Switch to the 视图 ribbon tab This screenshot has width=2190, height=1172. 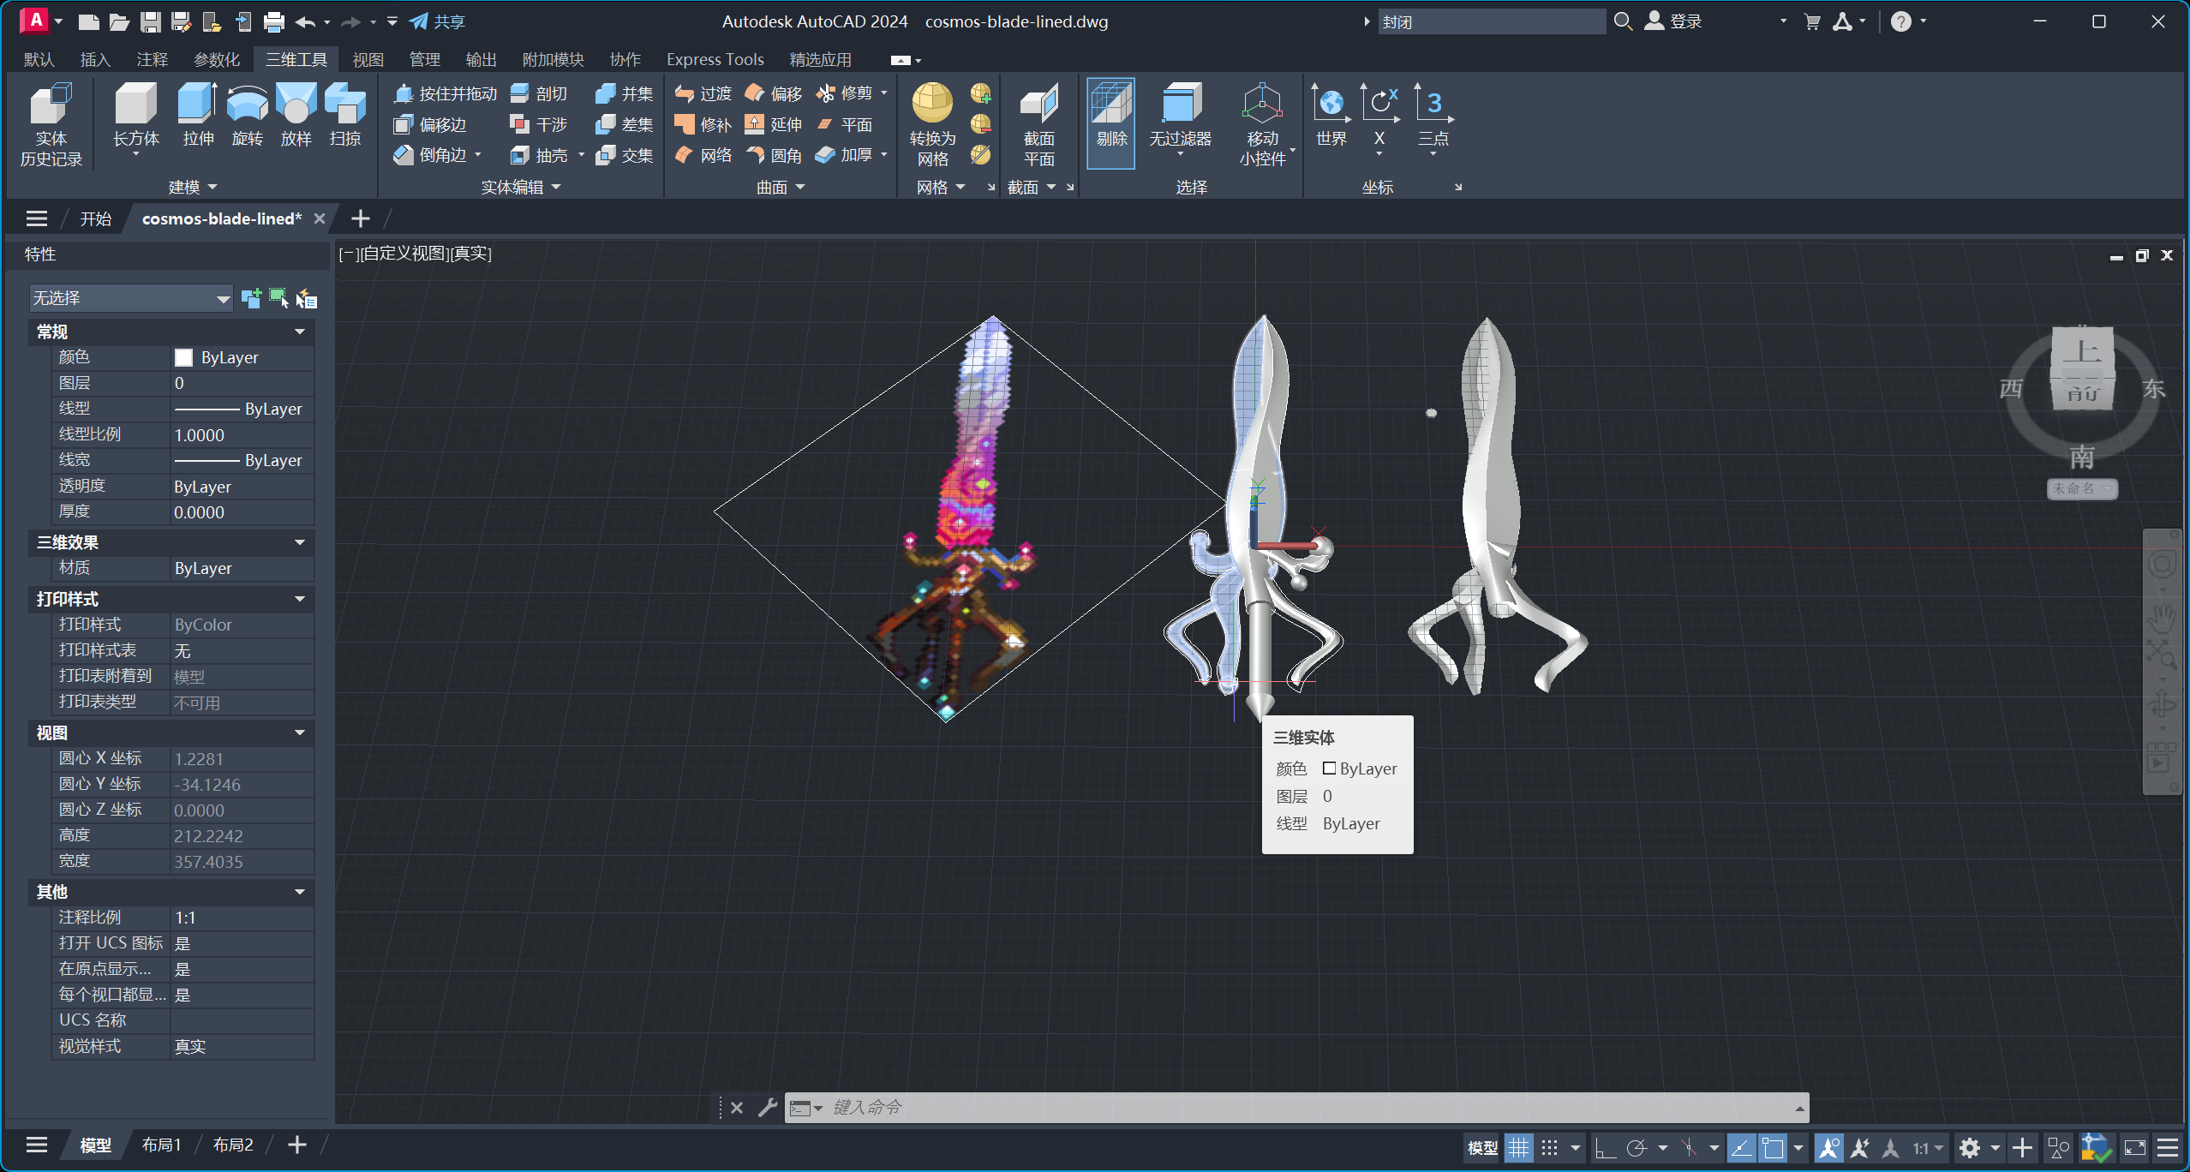click(368, 59)
